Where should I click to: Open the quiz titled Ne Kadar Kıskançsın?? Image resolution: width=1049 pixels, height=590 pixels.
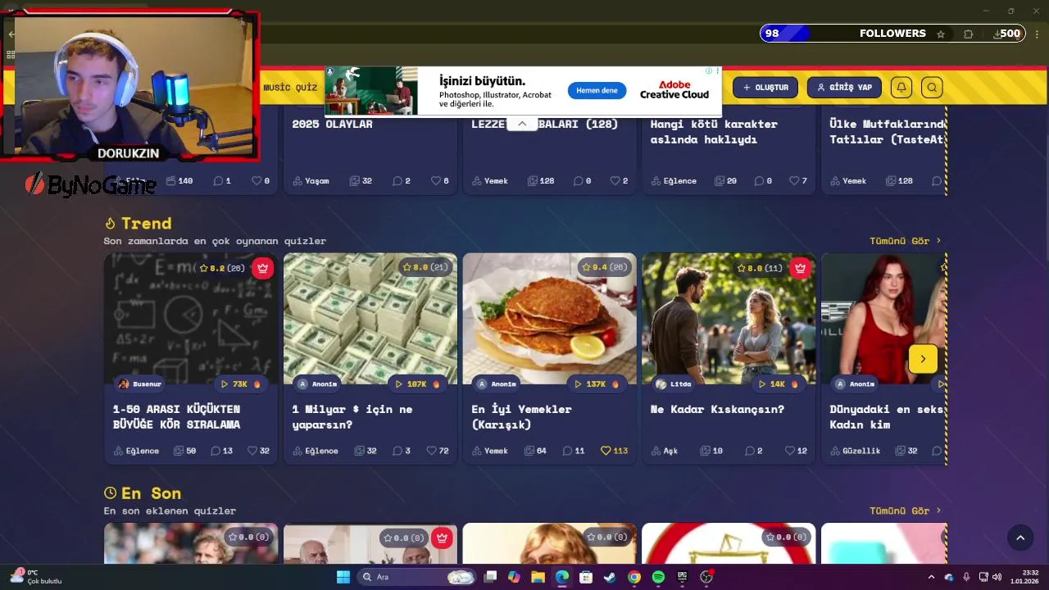[x=717, y=409]
